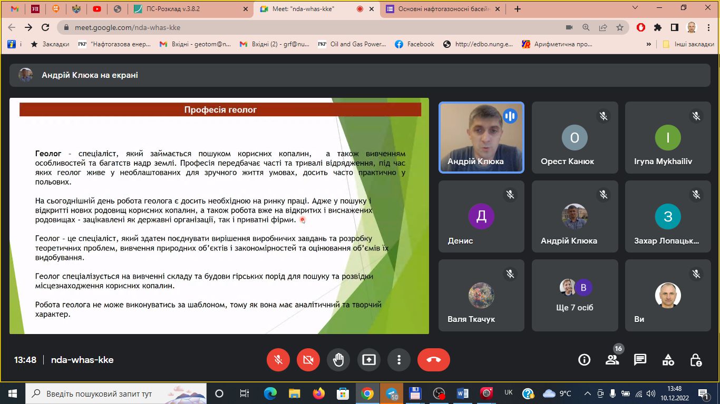The image size is (720, 404).
Task: Open the pinned УП tab
Action: click(35, 9)
